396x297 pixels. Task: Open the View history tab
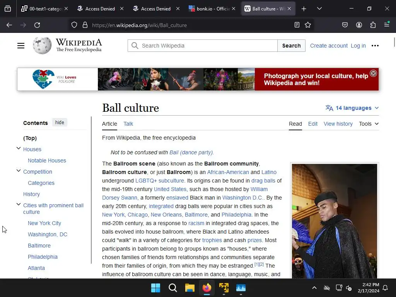(x=338, y=124)
